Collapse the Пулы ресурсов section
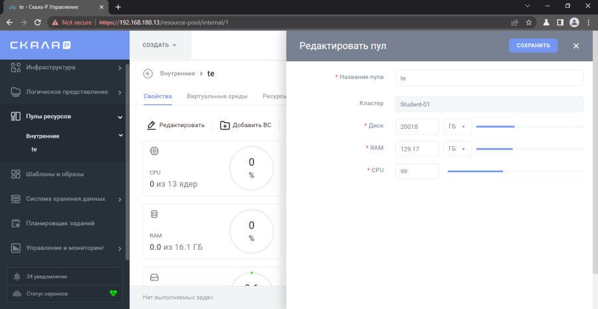 [x=120, y=117]
